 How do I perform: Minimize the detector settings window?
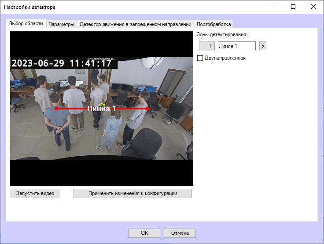point(273,7)
